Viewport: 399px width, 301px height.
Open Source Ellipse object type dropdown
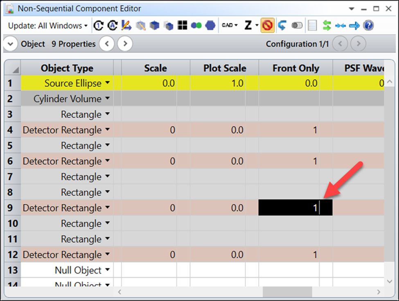point(107,83)
